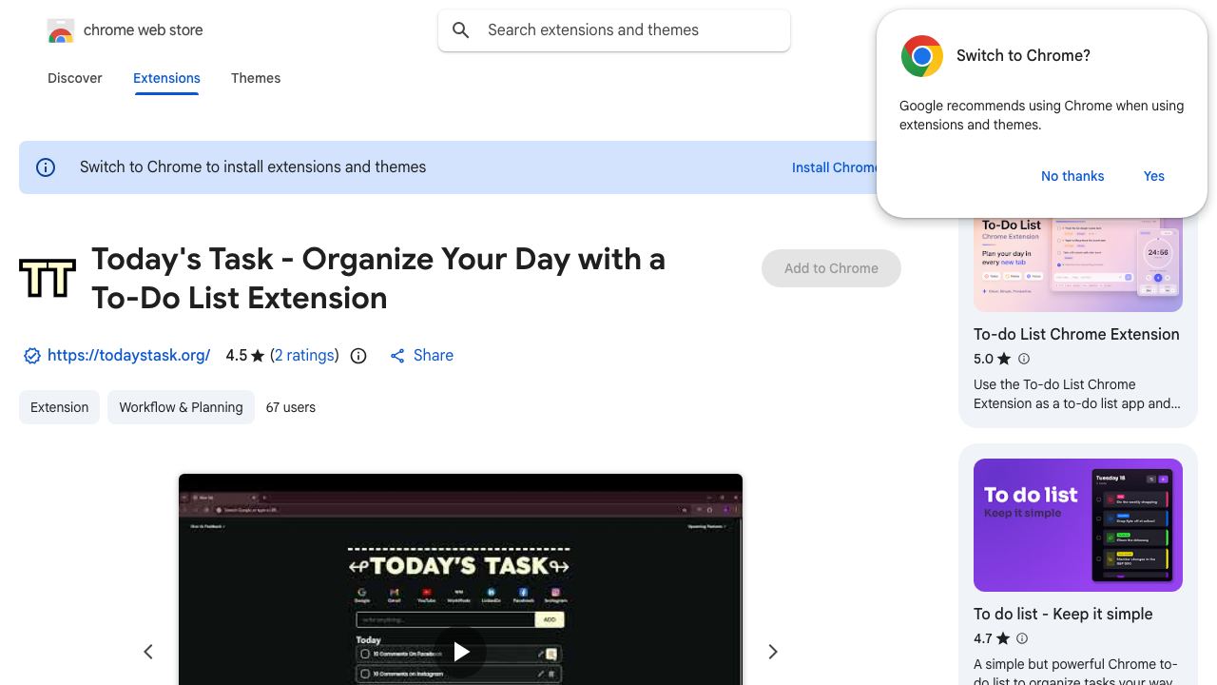
Task: Open the To do list Keep it simple thumbnail
Action: coord(1078,525)
